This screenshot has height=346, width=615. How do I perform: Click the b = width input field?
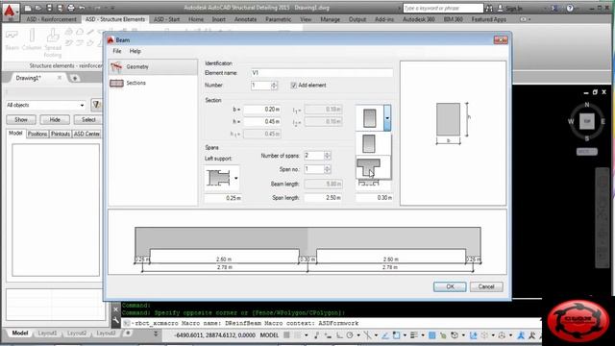(262, 110)
